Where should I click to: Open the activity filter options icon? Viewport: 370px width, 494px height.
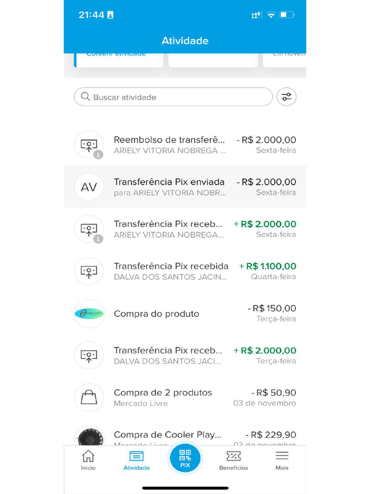pyautogui.click(x=287, y=97)
